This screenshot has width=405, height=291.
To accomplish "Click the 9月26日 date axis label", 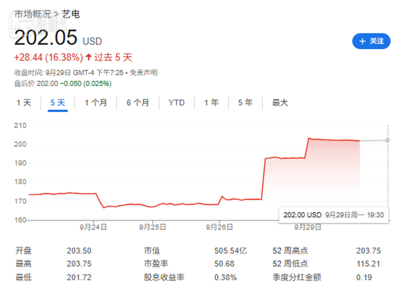I will tap(219, 227).
